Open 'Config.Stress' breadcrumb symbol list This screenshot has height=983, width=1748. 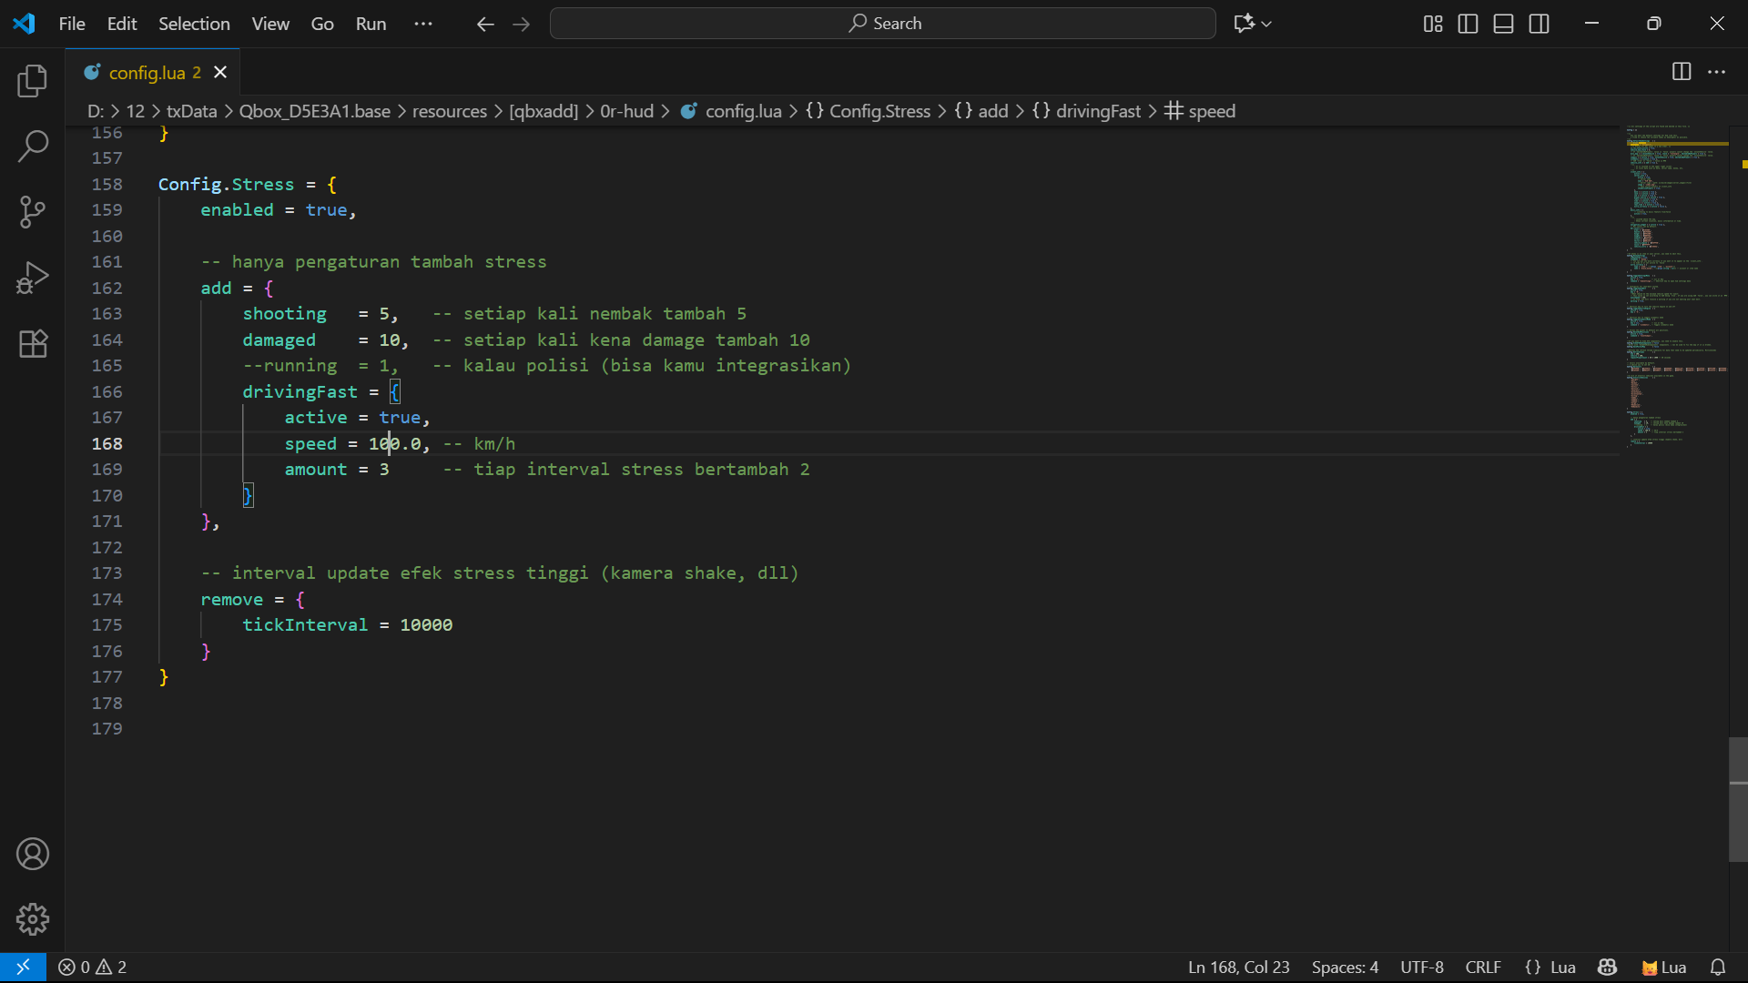click(869, 111)
